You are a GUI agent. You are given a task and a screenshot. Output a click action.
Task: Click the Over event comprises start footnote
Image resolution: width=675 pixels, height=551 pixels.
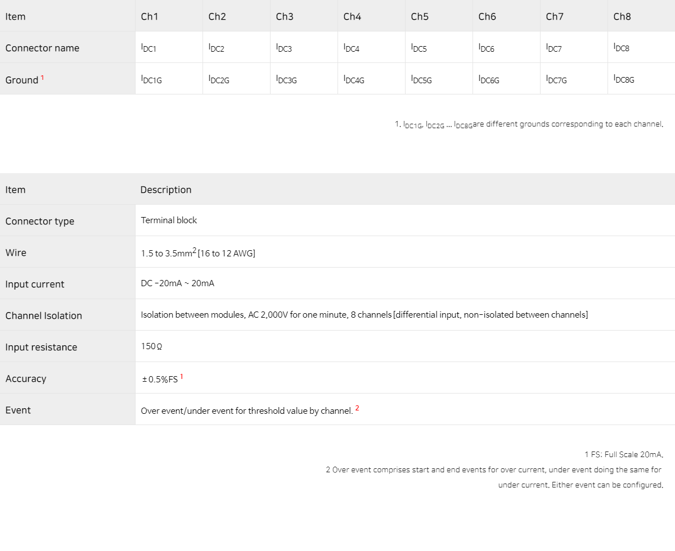494,469
